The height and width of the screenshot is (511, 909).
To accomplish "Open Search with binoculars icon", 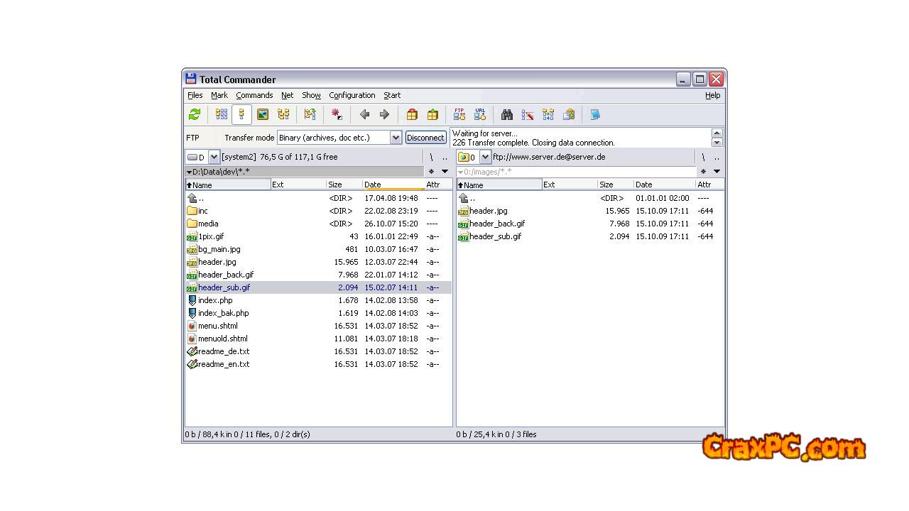I will click(x=507, y=114).
